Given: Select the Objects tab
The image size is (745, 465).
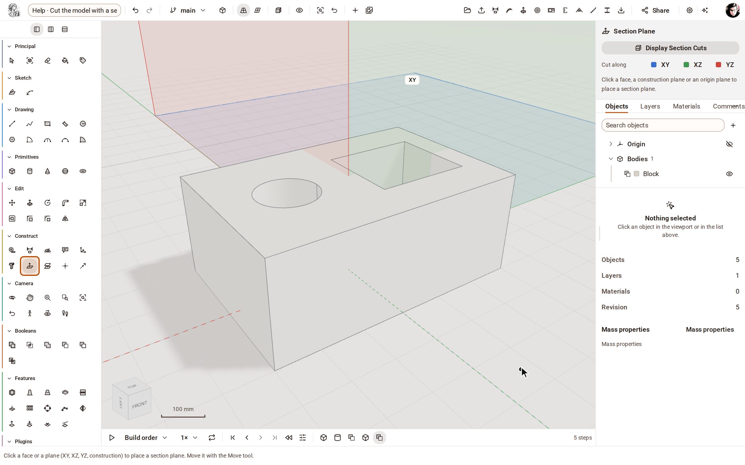Looking at the screenshot, I should pyautogui.click(x=616, y=106).
